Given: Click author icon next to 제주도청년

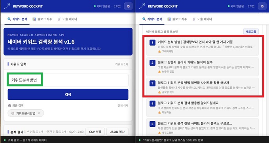Looking at the screenshot, I should (159, 133).
